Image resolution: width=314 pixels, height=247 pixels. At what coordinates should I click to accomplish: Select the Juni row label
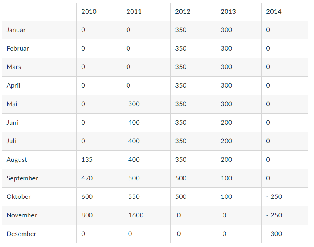pyautogui.click(x=12, y=122)
